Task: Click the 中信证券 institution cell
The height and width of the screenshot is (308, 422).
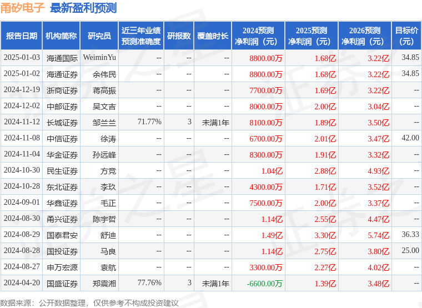Action: tap(62, 139)
